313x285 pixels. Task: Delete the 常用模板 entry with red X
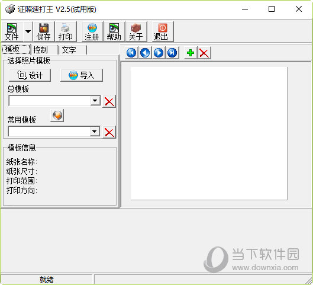pyautogui.click(x=109, y=132)
